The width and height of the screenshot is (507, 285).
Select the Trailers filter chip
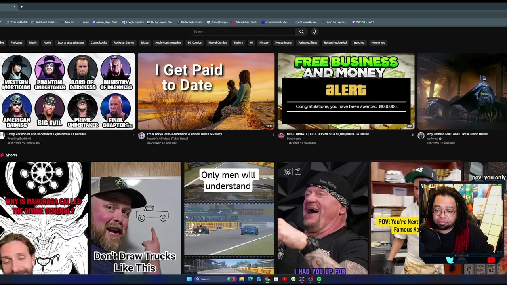coord(238,42)
